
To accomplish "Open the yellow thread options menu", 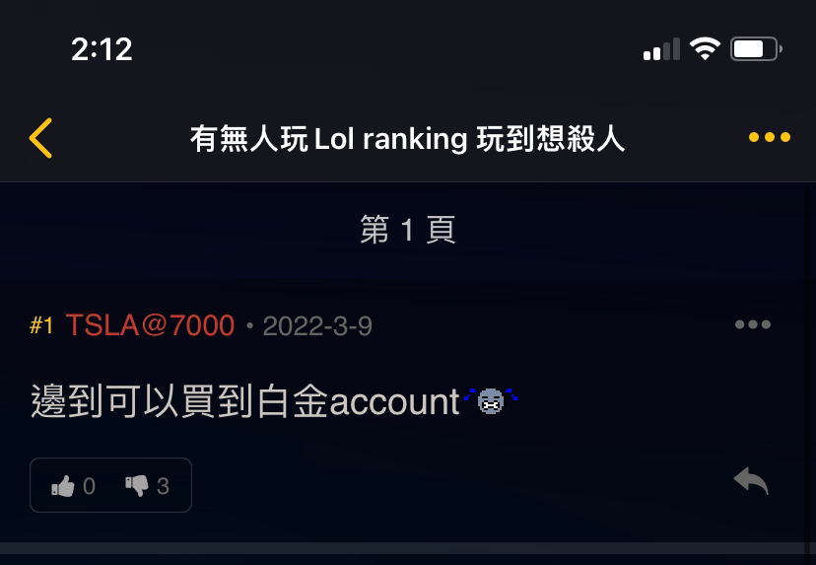I will coord(769,137).
